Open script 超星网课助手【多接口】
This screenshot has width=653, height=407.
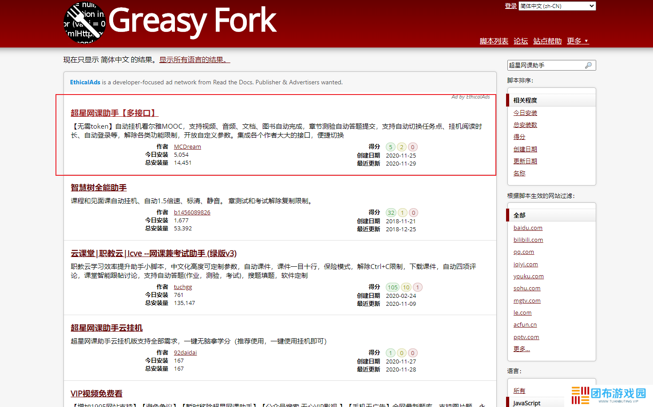point(115,113)
